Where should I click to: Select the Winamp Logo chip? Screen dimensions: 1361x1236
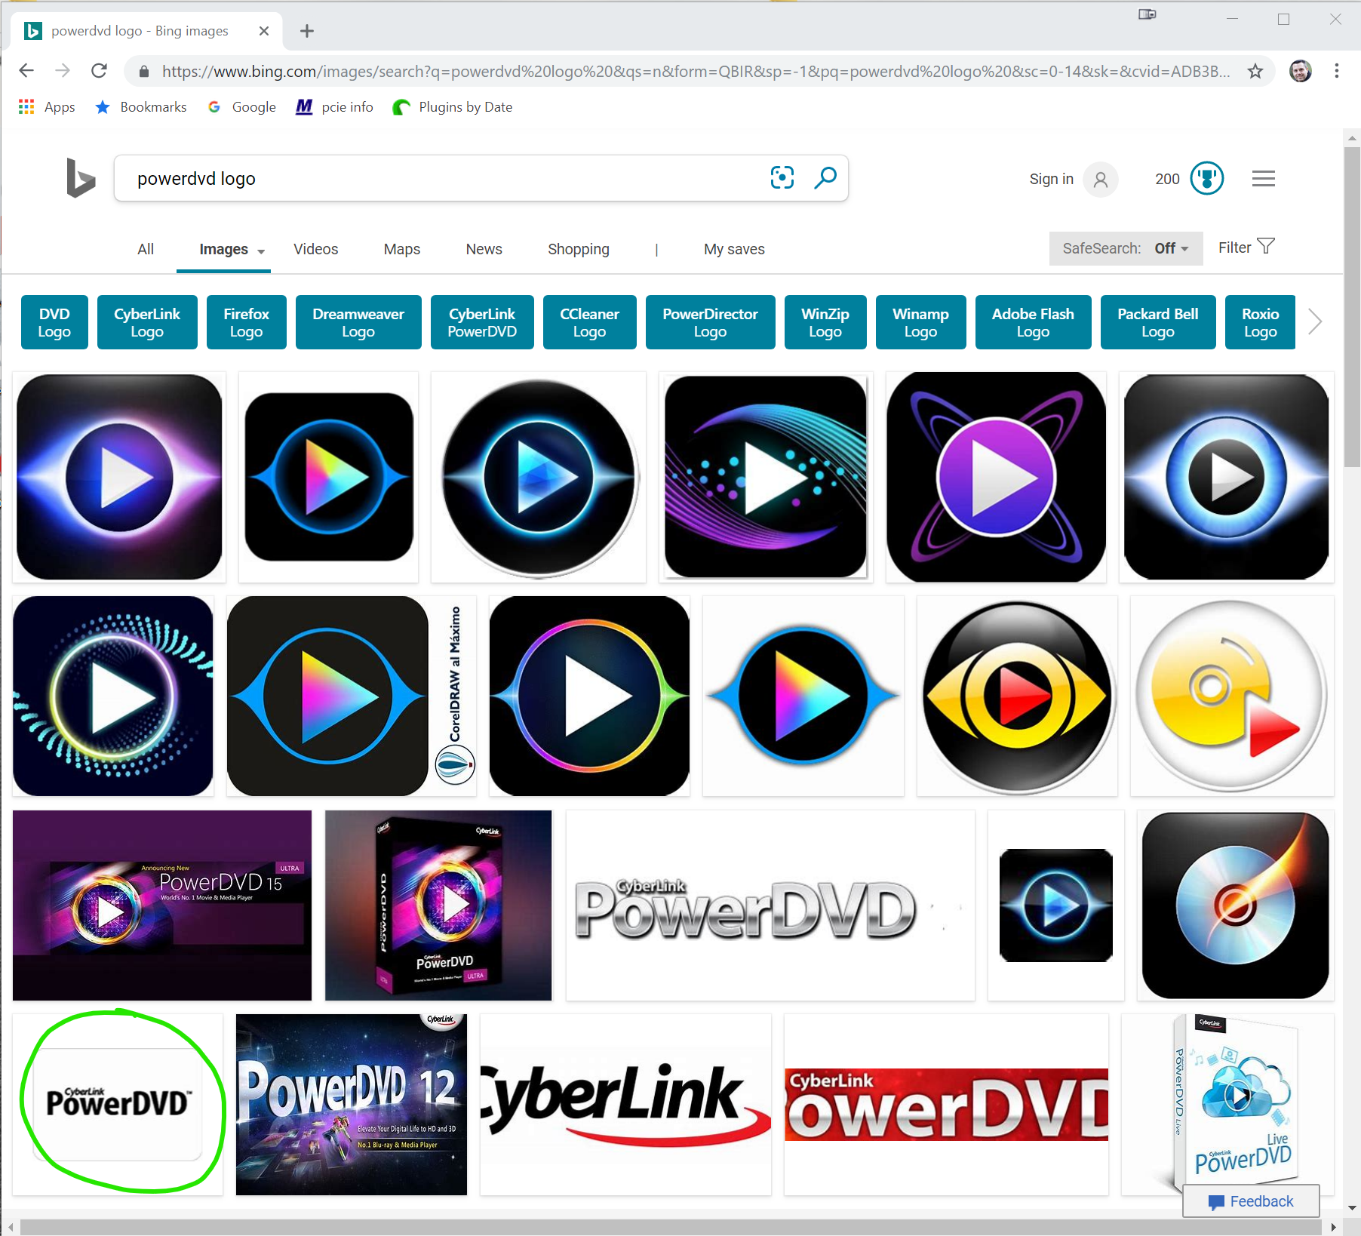pos(920,322)
